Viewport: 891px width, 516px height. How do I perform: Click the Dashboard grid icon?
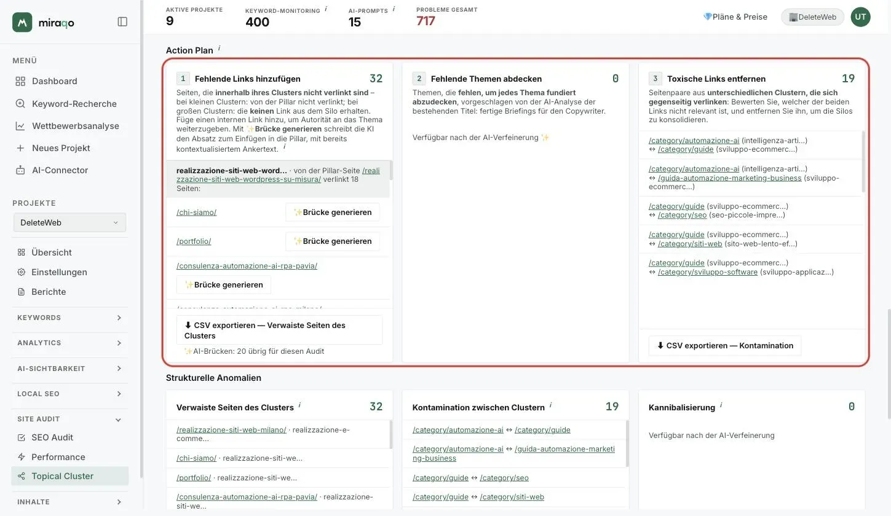point(20,81)
